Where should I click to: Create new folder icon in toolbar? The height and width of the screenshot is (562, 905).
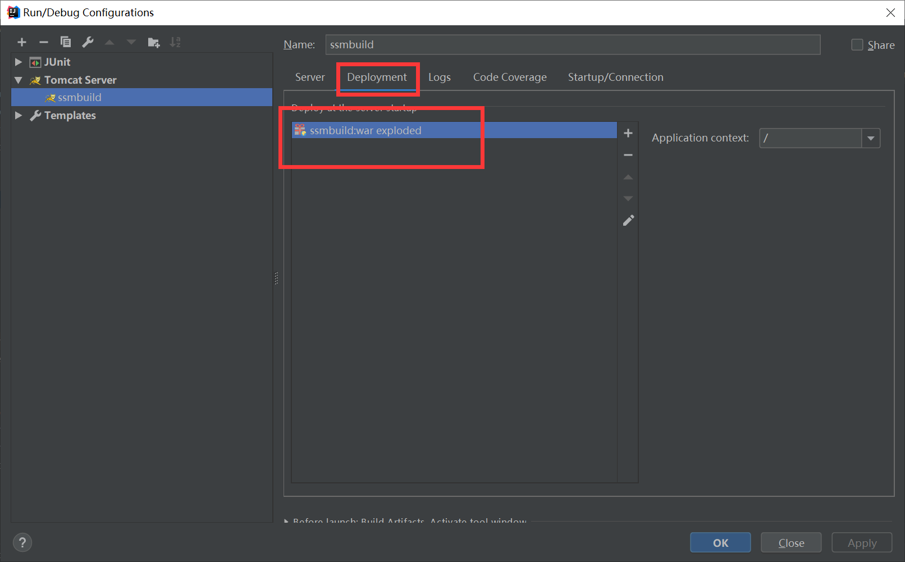pos(154,43)
